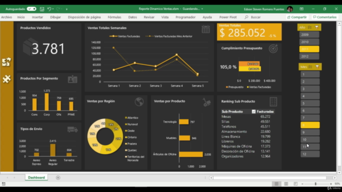Select year 2010 in the Año slicer
This screenshot has width=342, height=192.
click(309, 42)
